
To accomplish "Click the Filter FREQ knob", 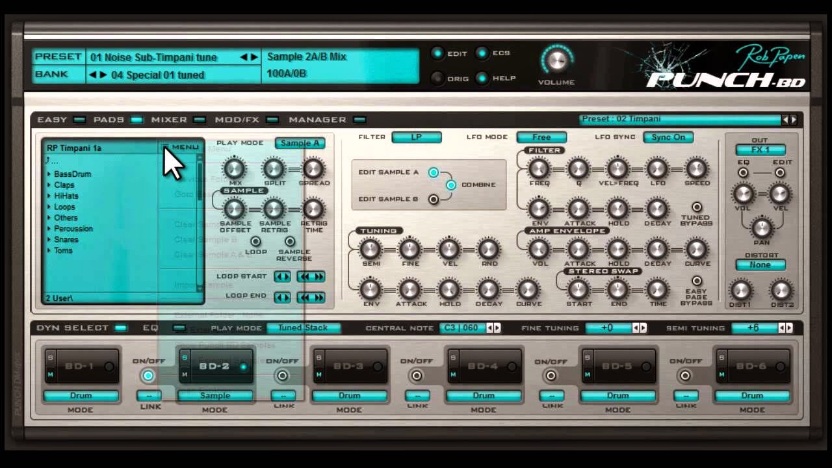I will tap(539, 169).
